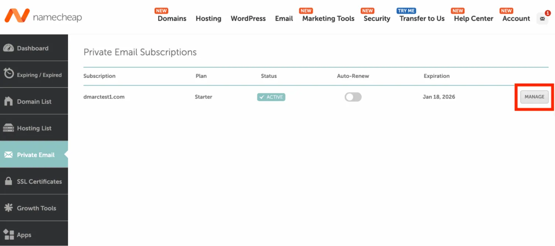The width and height of the screenshot is (555, 246).
Task: Open the Marketing Tools menu
Action: (328, 18)
